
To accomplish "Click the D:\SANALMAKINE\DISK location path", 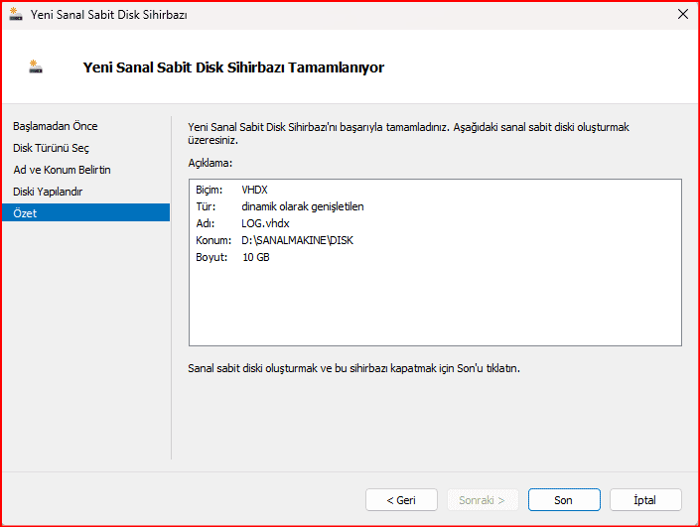I will point(298,240).
